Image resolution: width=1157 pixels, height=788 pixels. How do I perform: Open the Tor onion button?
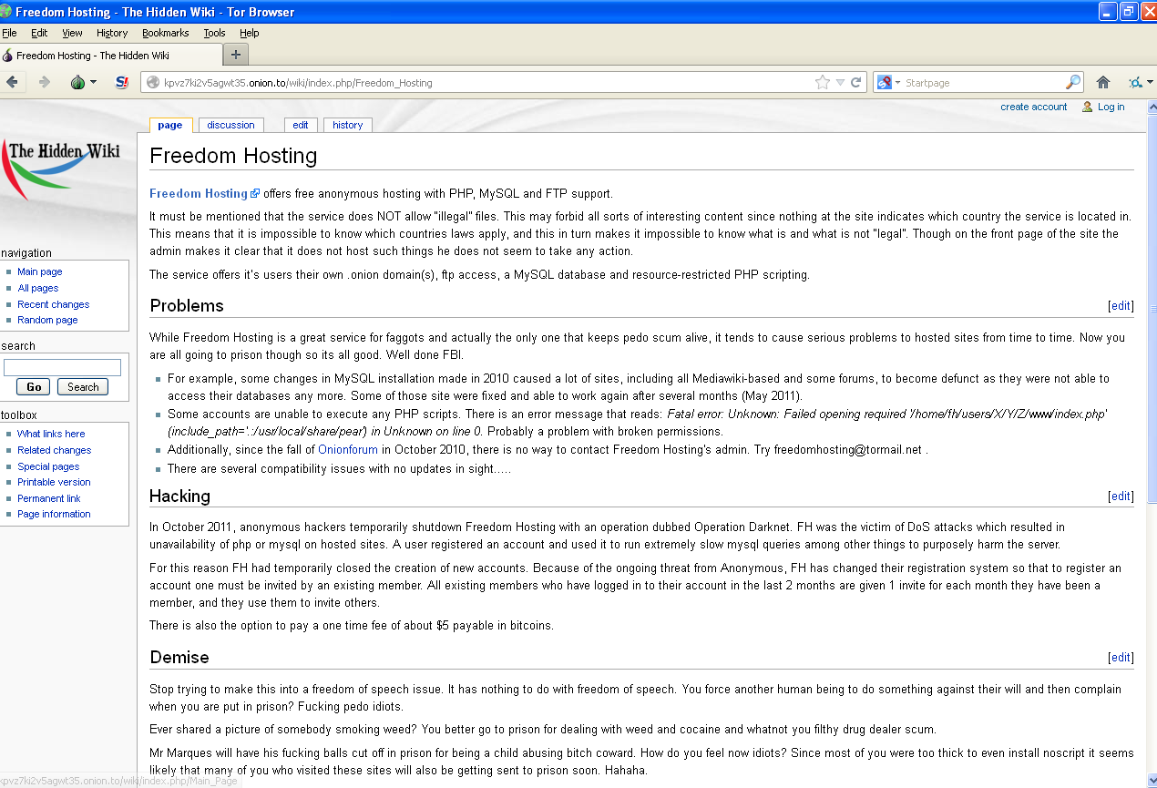tap(78, 82)
